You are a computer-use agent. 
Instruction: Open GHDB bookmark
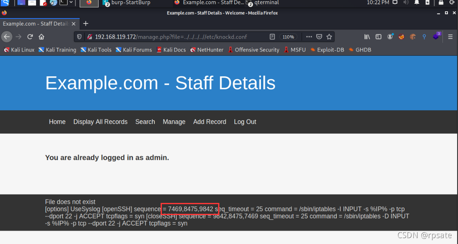point(360,50)
